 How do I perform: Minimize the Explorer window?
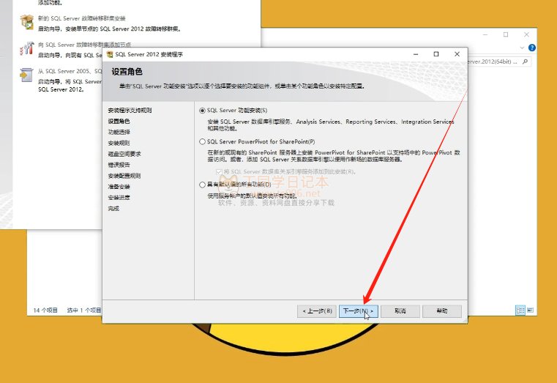tap(485, 34)
